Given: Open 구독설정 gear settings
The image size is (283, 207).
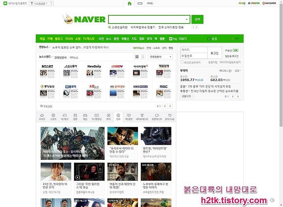Looking at the screenshot, I should click(46, 106).
